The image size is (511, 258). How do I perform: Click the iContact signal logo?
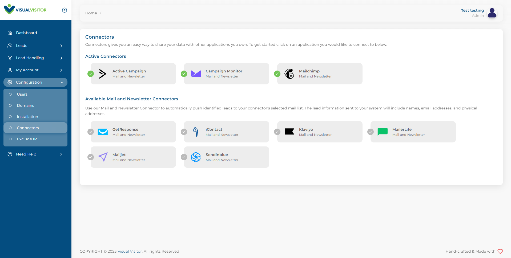[x=196, y=132]
